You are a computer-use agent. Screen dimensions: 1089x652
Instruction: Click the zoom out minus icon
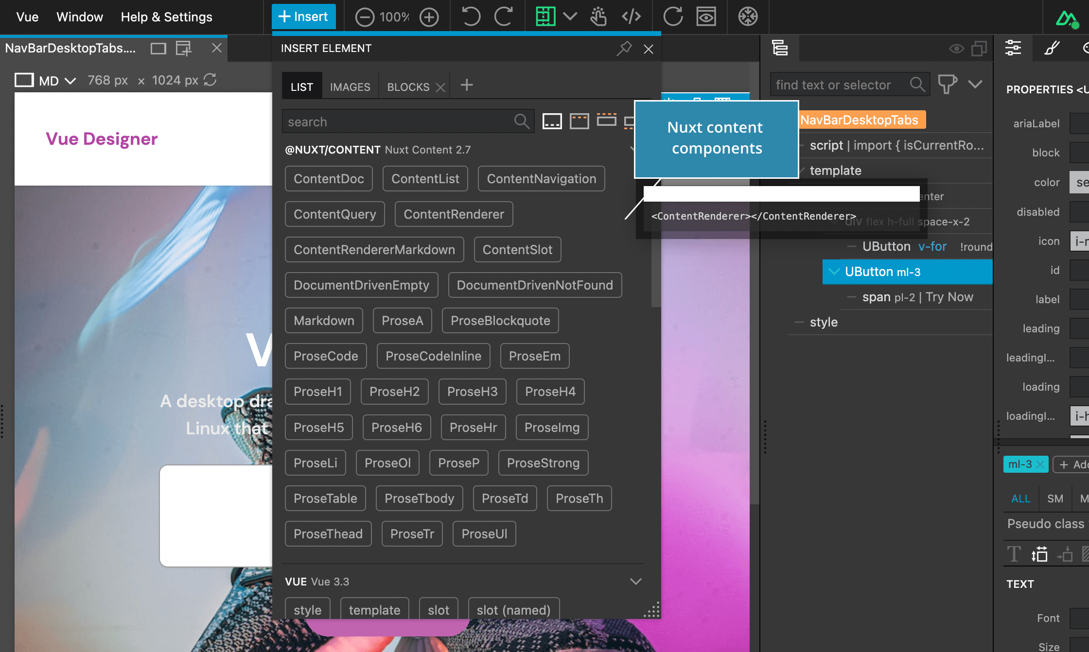(365, 17)
